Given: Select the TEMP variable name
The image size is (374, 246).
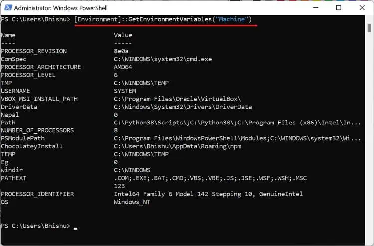Looking at the screenshot, I should point(8,154).
